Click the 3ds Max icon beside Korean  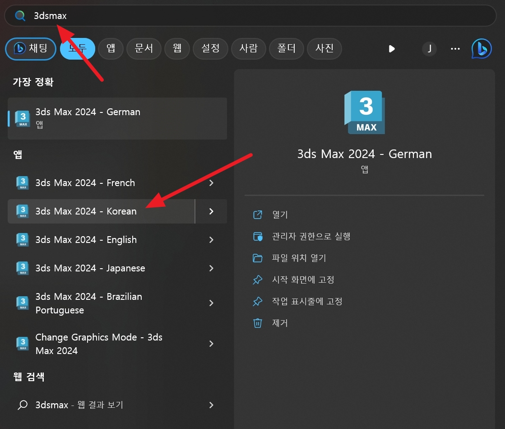click(23, 211)
